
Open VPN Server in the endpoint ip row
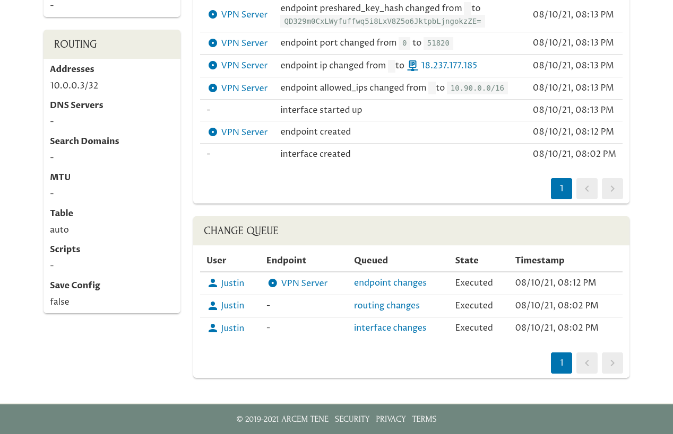click(x=244, y=66)
